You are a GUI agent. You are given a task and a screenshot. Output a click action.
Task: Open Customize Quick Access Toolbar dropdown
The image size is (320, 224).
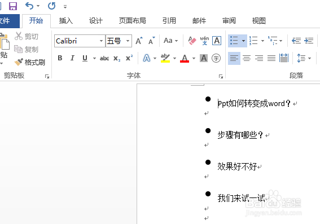pyautogui.click(x=65, y=7)
